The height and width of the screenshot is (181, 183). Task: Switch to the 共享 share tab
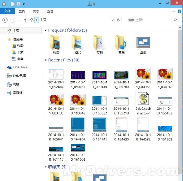coord(36,12)
